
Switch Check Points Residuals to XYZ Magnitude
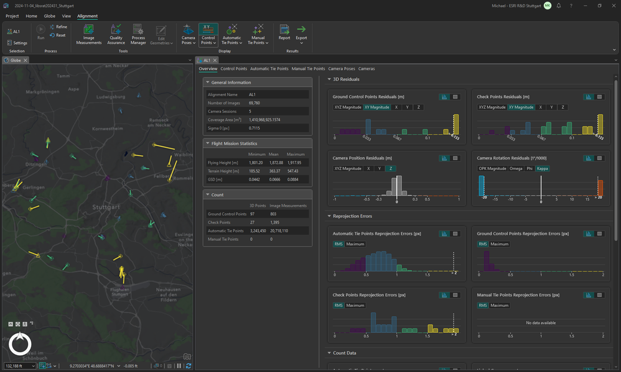tap(492, 107)
